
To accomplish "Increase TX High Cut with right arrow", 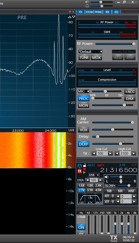I will tap(134, 153).
